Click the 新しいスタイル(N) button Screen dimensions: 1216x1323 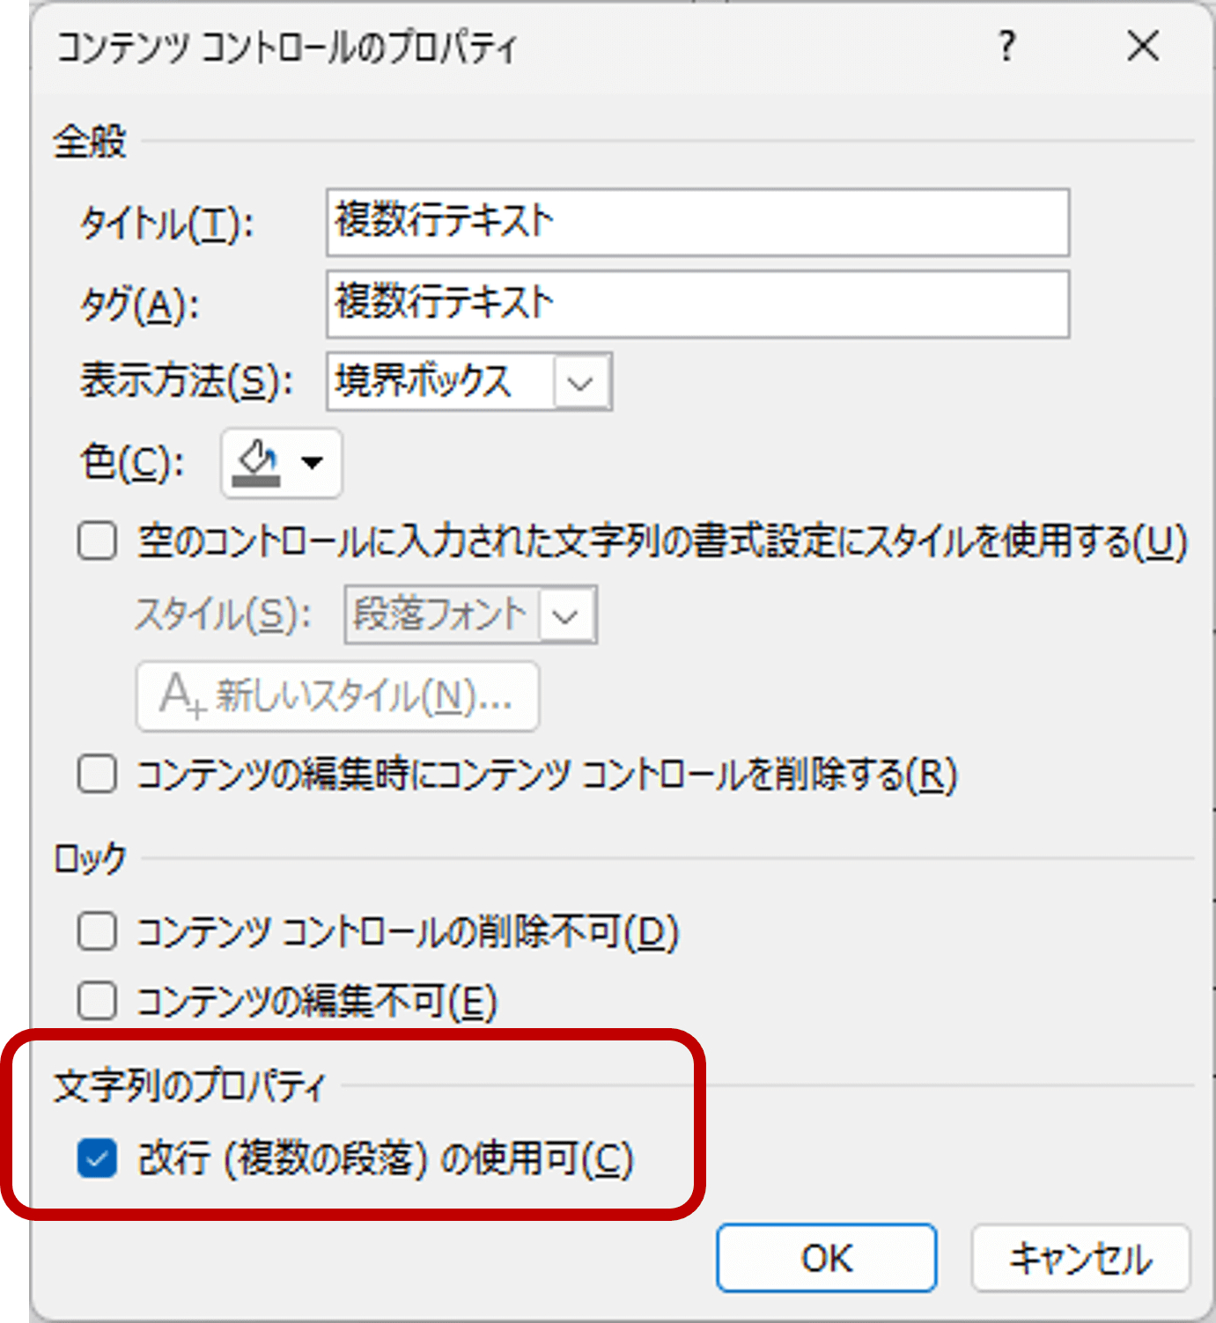(x=337, y=696)
